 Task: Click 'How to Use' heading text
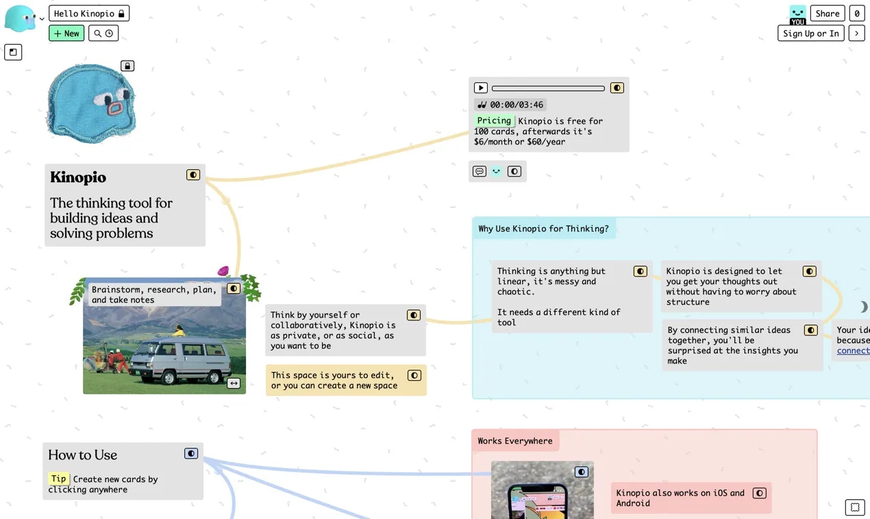[83, 455]
